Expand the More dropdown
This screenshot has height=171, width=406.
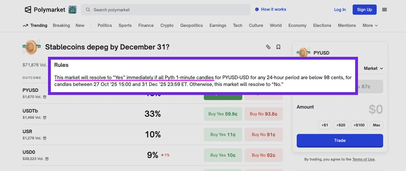370,25
